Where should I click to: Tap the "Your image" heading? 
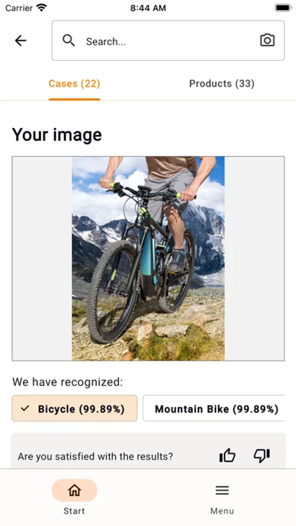tap(57, 135)
